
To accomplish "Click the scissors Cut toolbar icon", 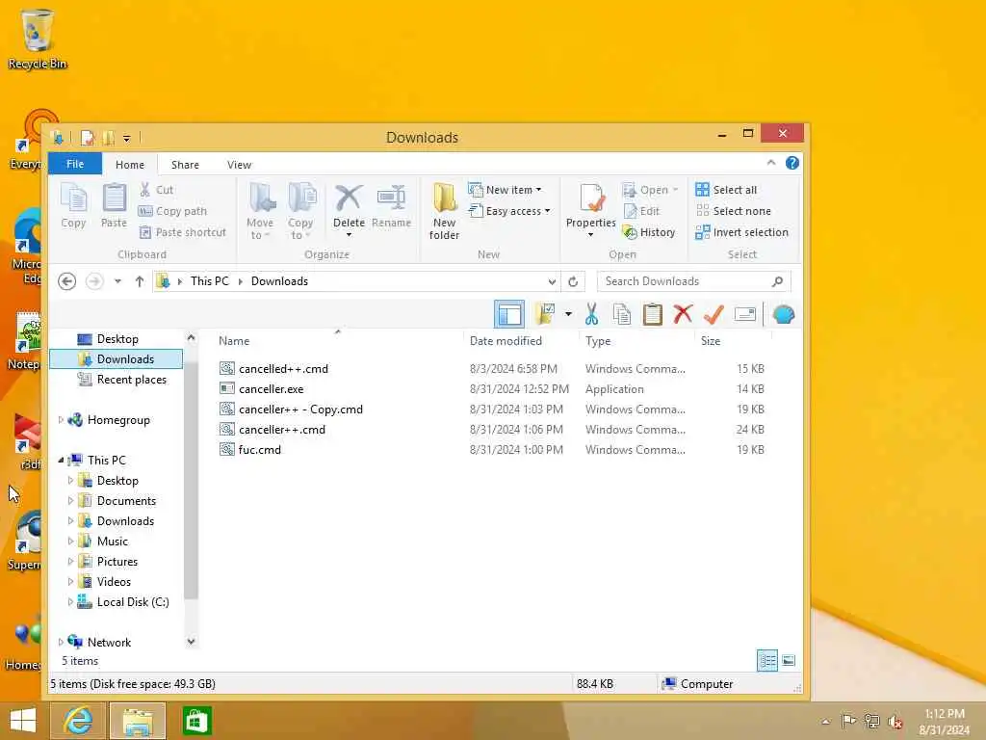I will 591,314.
